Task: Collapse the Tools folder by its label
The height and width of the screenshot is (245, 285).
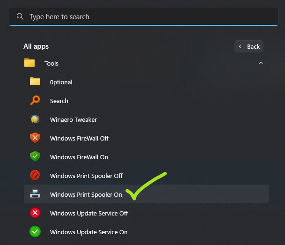Action: point(51,64)
